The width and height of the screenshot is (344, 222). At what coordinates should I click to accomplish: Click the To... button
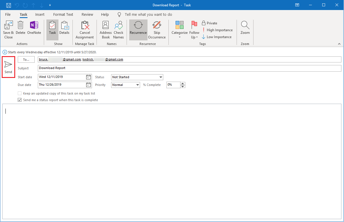(26, 59)
